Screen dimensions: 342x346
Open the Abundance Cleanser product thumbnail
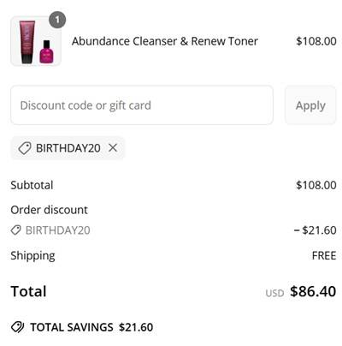[x=36, y=41]
